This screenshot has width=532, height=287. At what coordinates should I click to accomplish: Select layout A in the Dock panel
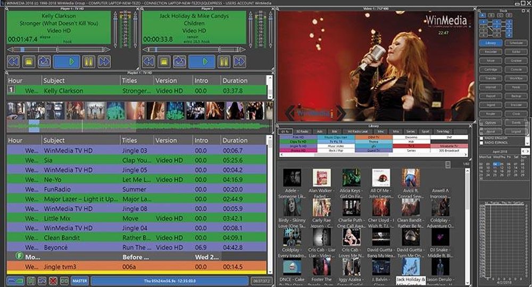pos(482,15)
